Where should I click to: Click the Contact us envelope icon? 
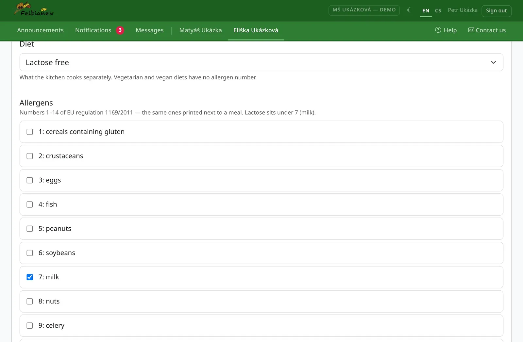tap(471, 30)
